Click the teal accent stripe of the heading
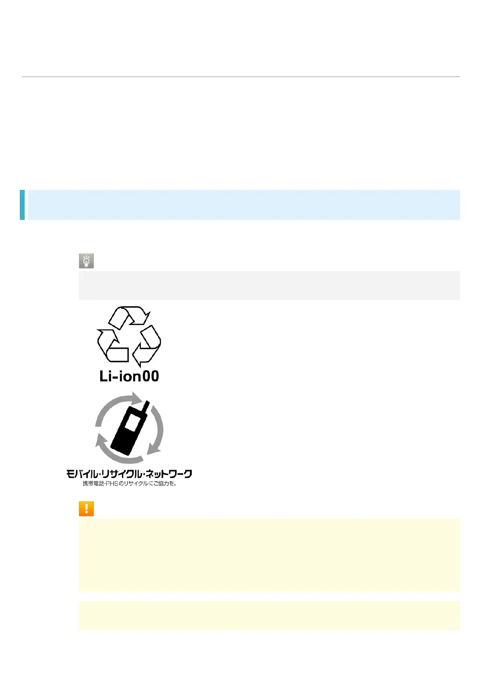The image size is (482, 682). pyautogui.click(x=22, y=205)
